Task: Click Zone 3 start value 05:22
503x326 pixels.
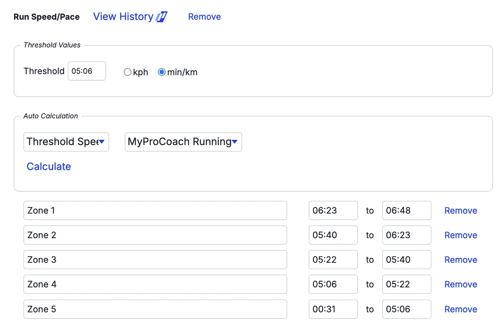Action: point(333,260)
